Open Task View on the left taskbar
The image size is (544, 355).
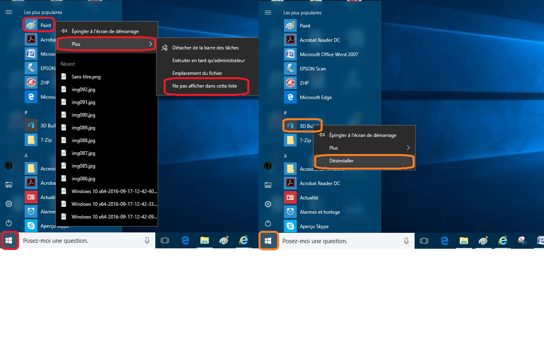[x=165, y=240]
